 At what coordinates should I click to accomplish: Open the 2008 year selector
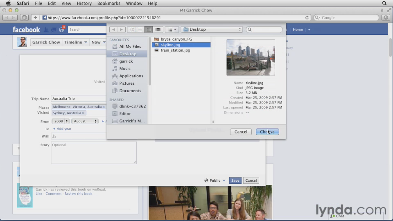tap(61, 121)
